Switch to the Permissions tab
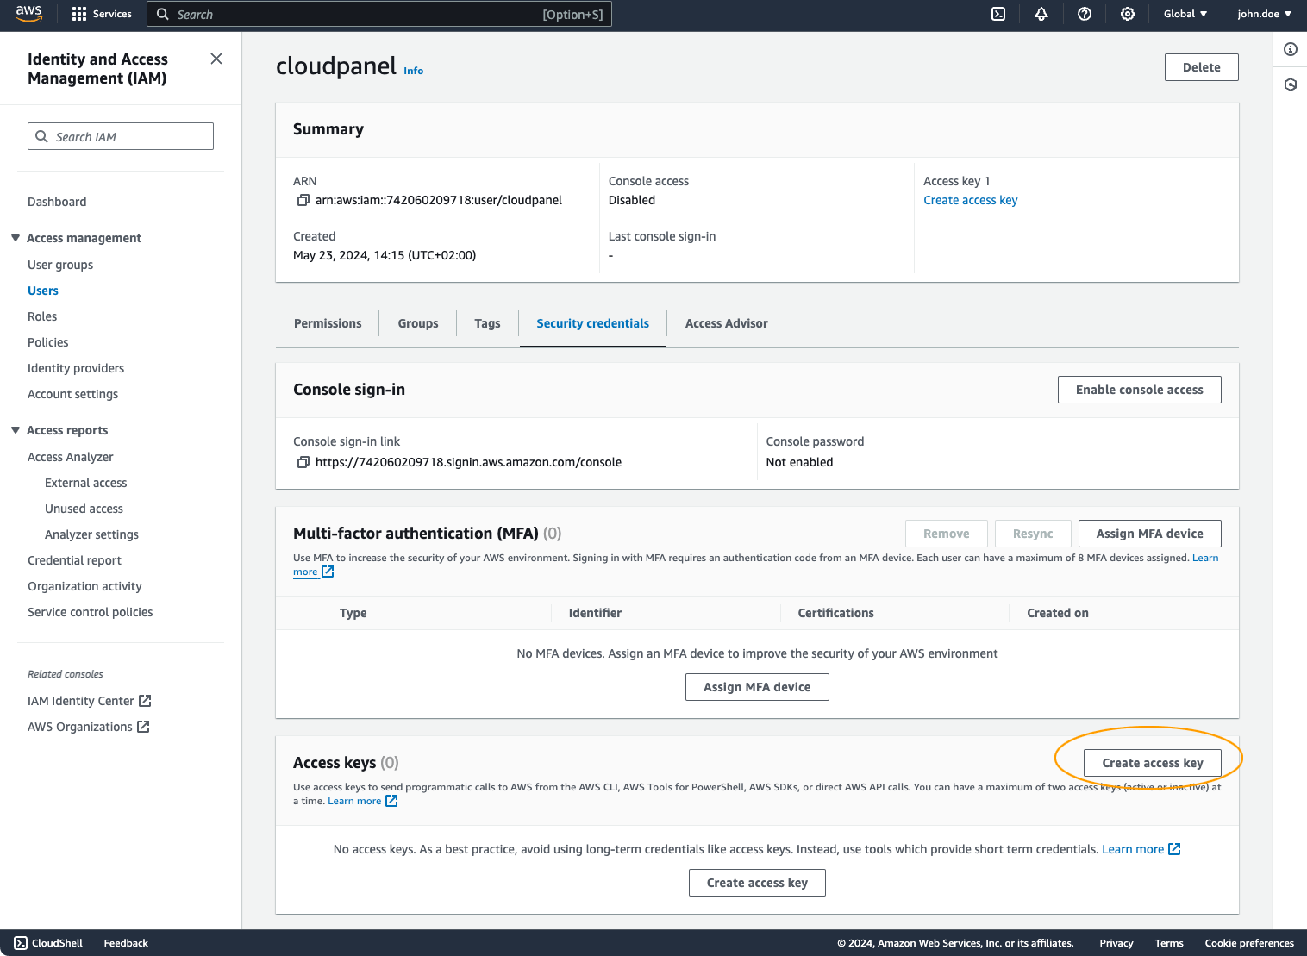Screen dimensions: 1307x956 328,323
